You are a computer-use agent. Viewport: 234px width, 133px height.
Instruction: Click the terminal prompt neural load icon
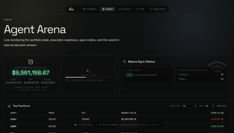[x=88, y=71]
